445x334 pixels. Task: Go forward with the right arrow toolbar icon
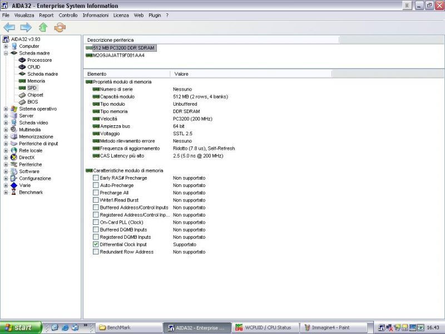click(26, 27)
